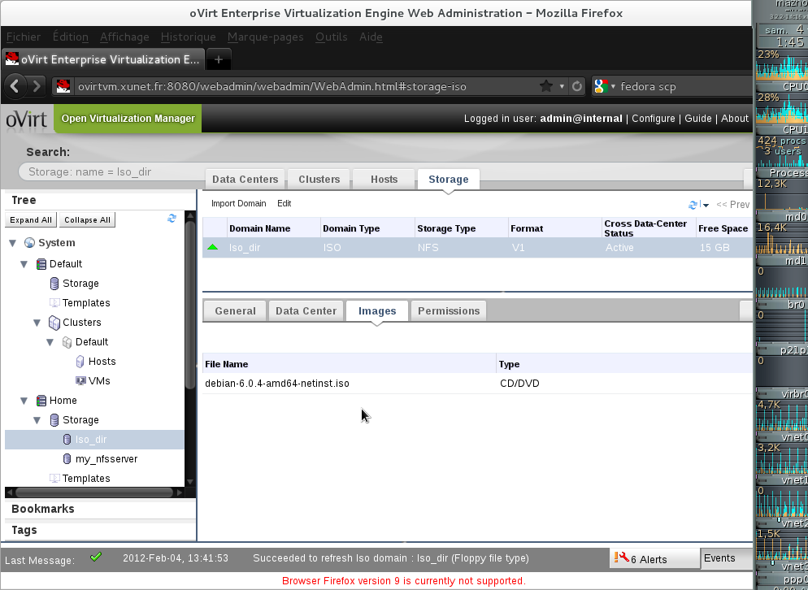Image resolution: width=808 pixels, height=590 pixels.
Task: Click the Storage search input field
Action: (x=110, y=171)
